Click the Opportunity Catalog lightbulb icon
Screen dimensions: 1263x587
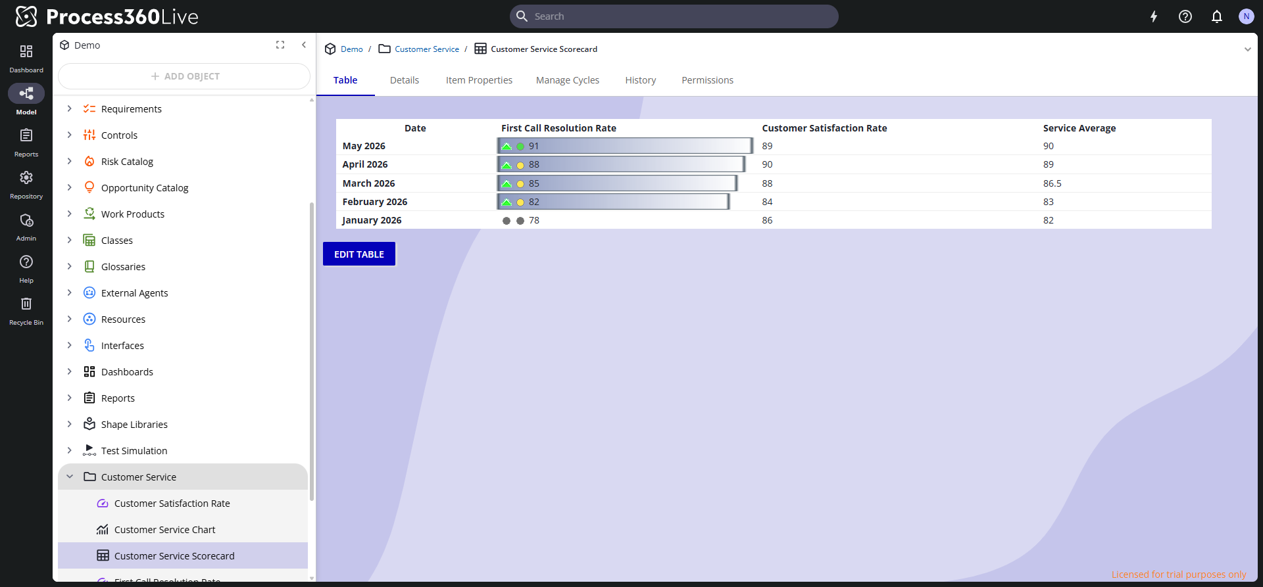tap(89, 187)
